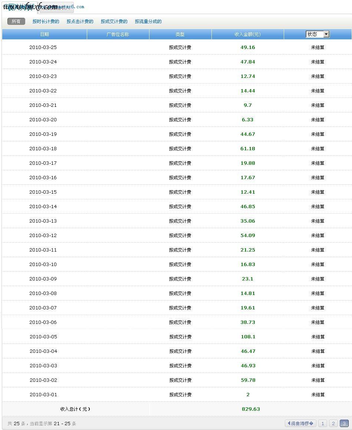The width and height of the screenshot is (352, 430).
Task: Click the 广告位名称 column header
Action: click(118, 34)
